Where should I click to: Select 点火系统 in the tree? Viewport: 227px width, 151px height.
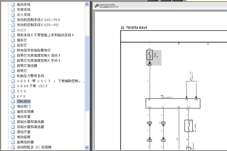click(x=23, y=15)
